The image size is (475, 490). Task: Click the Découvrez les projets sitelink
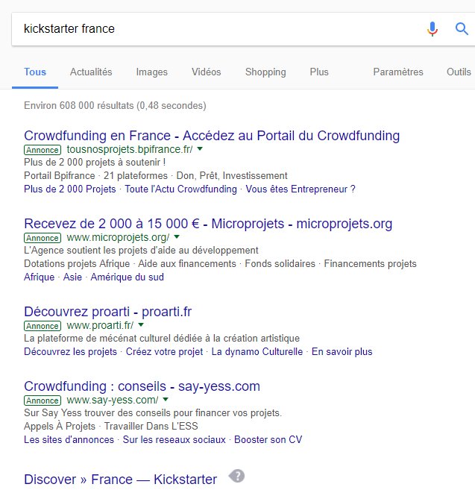coord(70,352)
